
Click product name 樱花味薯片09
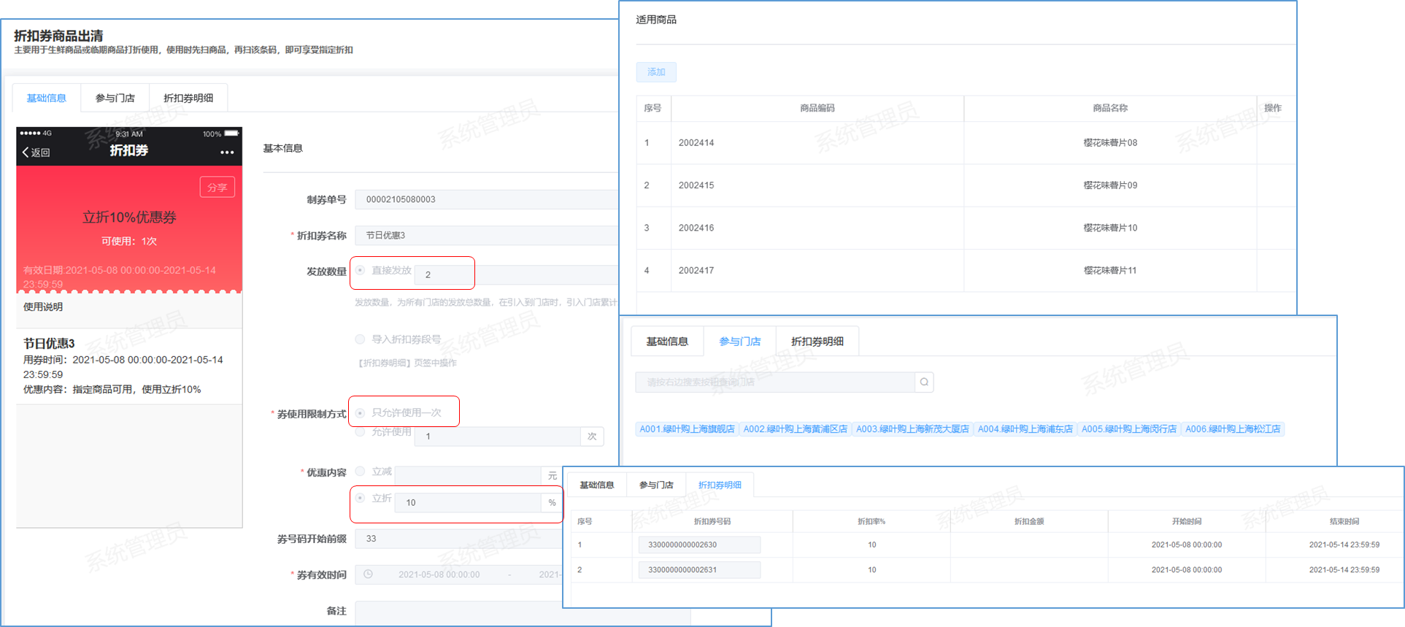click(x=1110, y=185)
